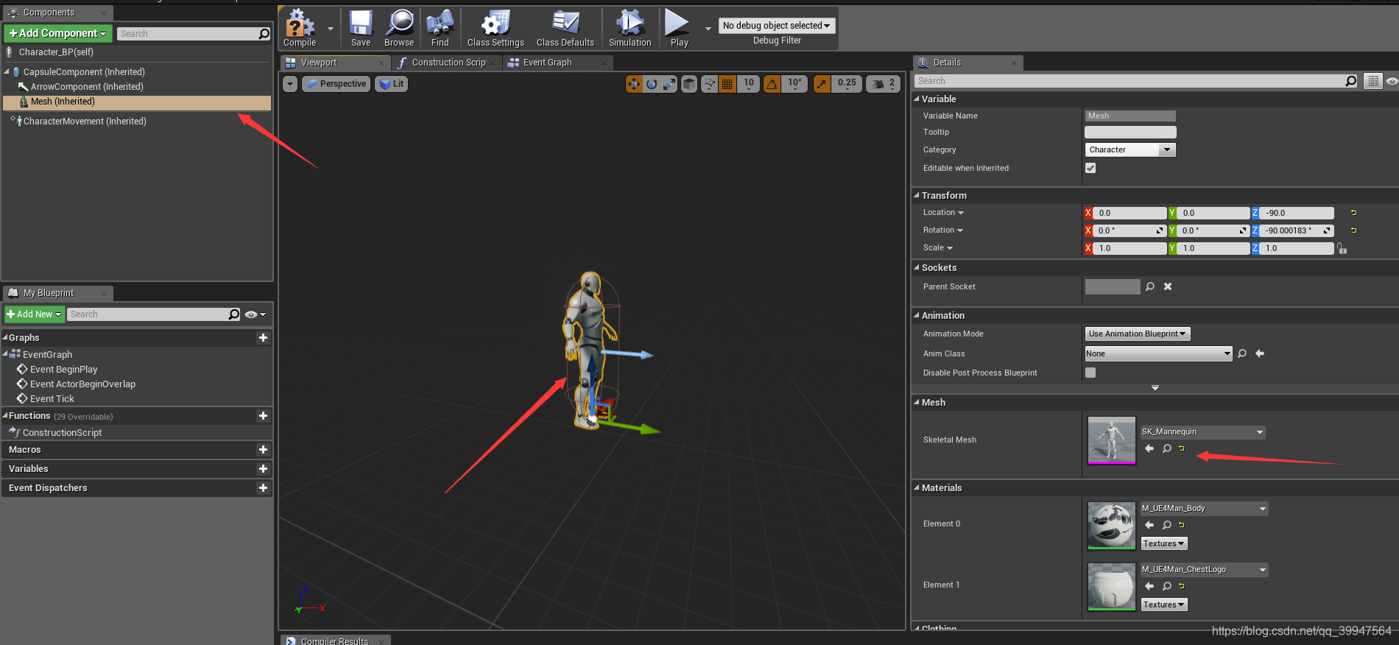Select scale gizmo mode in viewport
This screenshot has width=1399, height=645.
point(669,84)
